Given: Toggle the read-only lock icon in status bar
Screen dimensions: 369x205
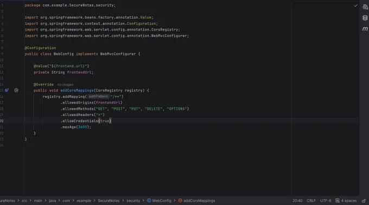Looking at the screenshot, I should (364, 201).
